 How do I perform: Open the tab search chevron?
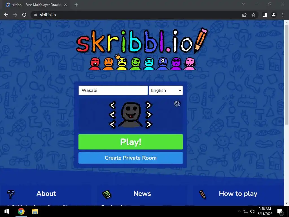tap(244, 4)
